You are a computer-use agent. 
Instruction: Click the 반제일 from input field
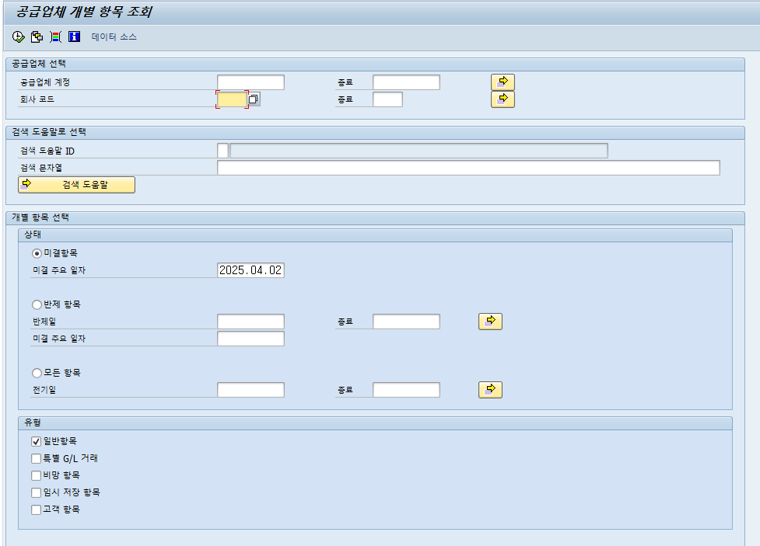[x=250, y=322]
